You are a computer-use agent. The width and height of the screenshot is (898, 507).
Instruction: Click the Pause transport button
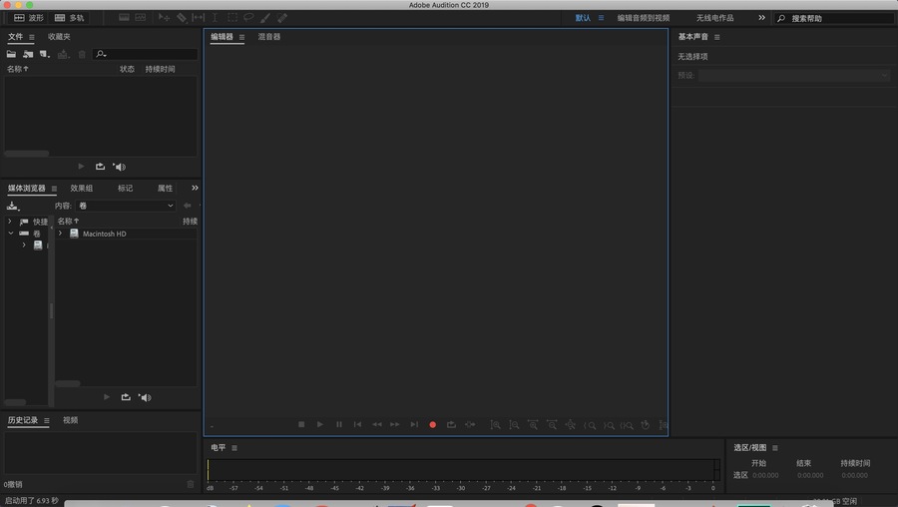(339, 424)
